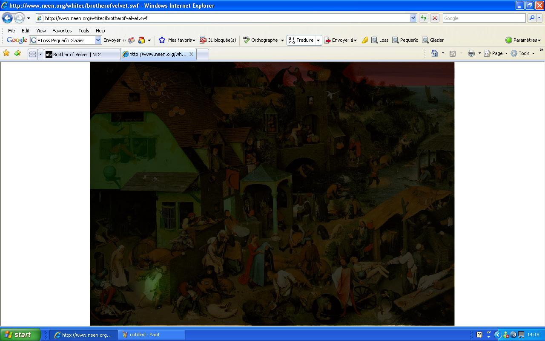Image resolution: width=545 pixels, height=341 pixels.
Task: Open network connection tray icon
Action: 521,335
